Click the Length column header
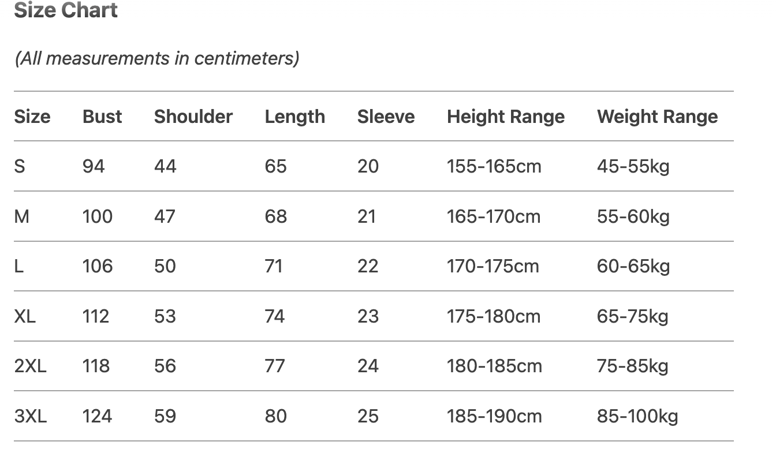776x449 pixels. tap(294, 117)
